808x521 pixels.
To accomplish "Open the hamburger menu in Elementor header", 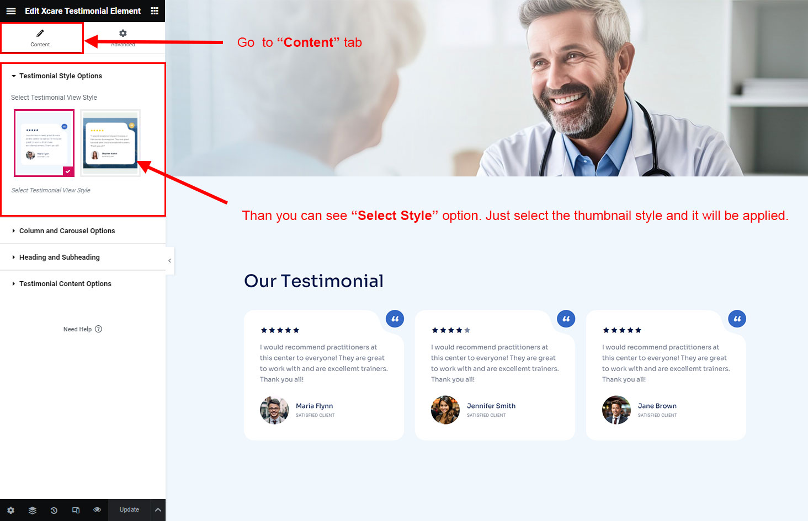I will click(x=11, y=11).
